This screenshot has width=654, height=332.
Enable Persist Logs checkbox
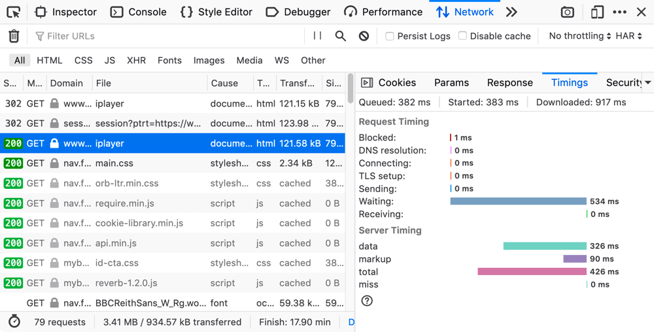coord(390,36)
